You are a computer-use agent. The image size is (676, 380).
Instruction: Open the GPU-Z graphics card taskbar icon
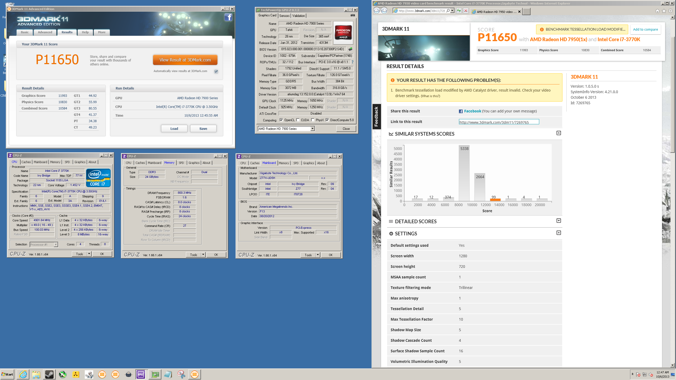coord(155,374)
